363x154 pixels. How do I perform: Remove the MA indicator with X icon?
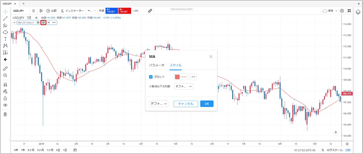[x=49, y=23]
